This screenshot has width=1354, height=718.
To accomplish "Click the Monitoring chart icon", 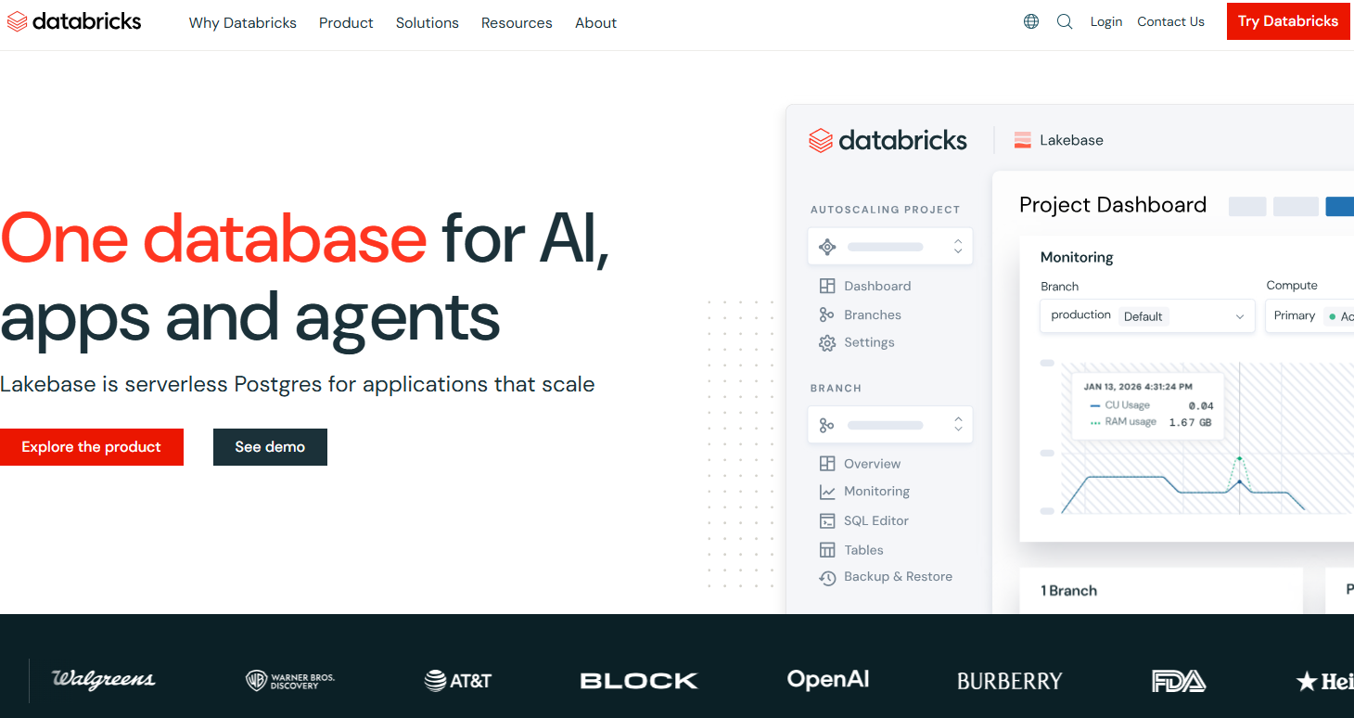I will point(826,492).
